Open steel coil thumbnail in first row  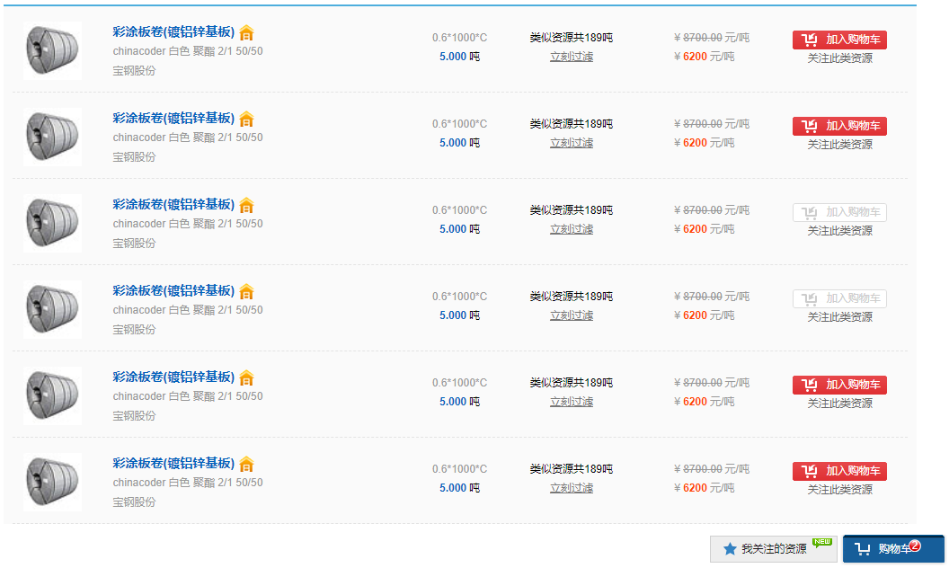[x=53, y=50]
